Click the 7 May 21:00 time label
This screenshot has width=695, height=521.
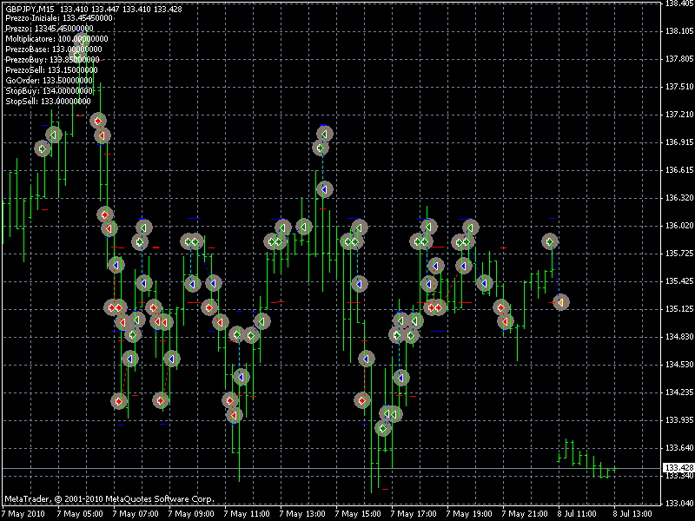[x=525, y=514]
